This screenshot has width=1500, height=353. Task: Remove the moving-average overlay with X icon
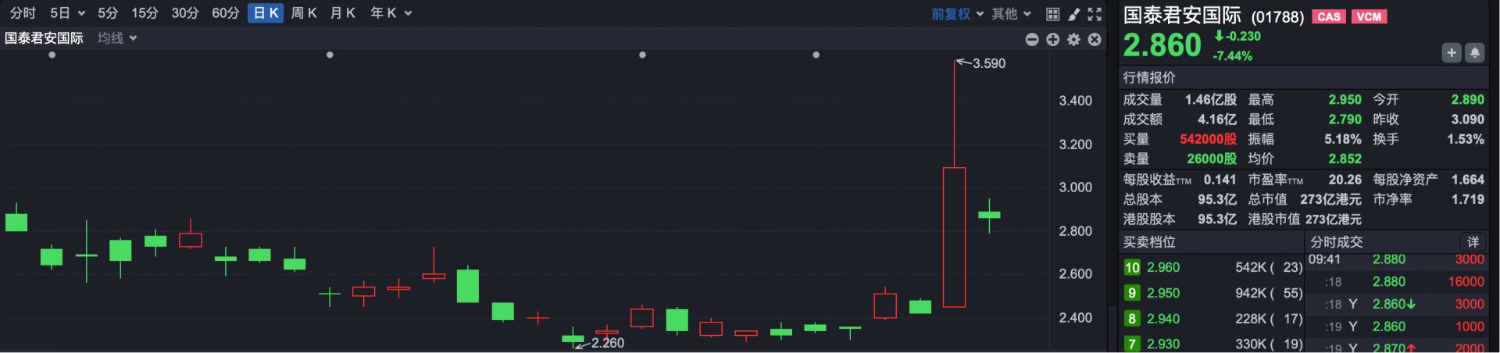pos(1095,39)
